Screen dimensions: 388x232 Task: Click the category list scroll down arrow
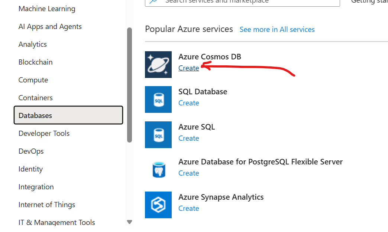[x=129, y=222]
